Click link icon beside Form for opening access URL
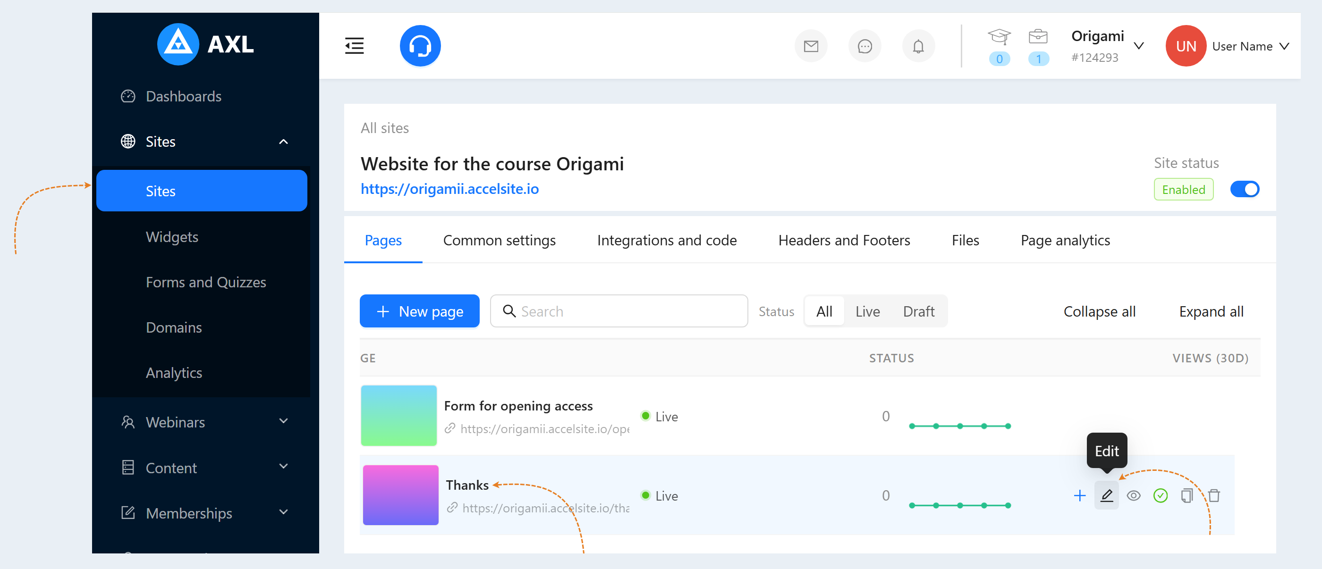Image resolution: width=1322 pixels, height=569 pixels. (x=450, y=428)
